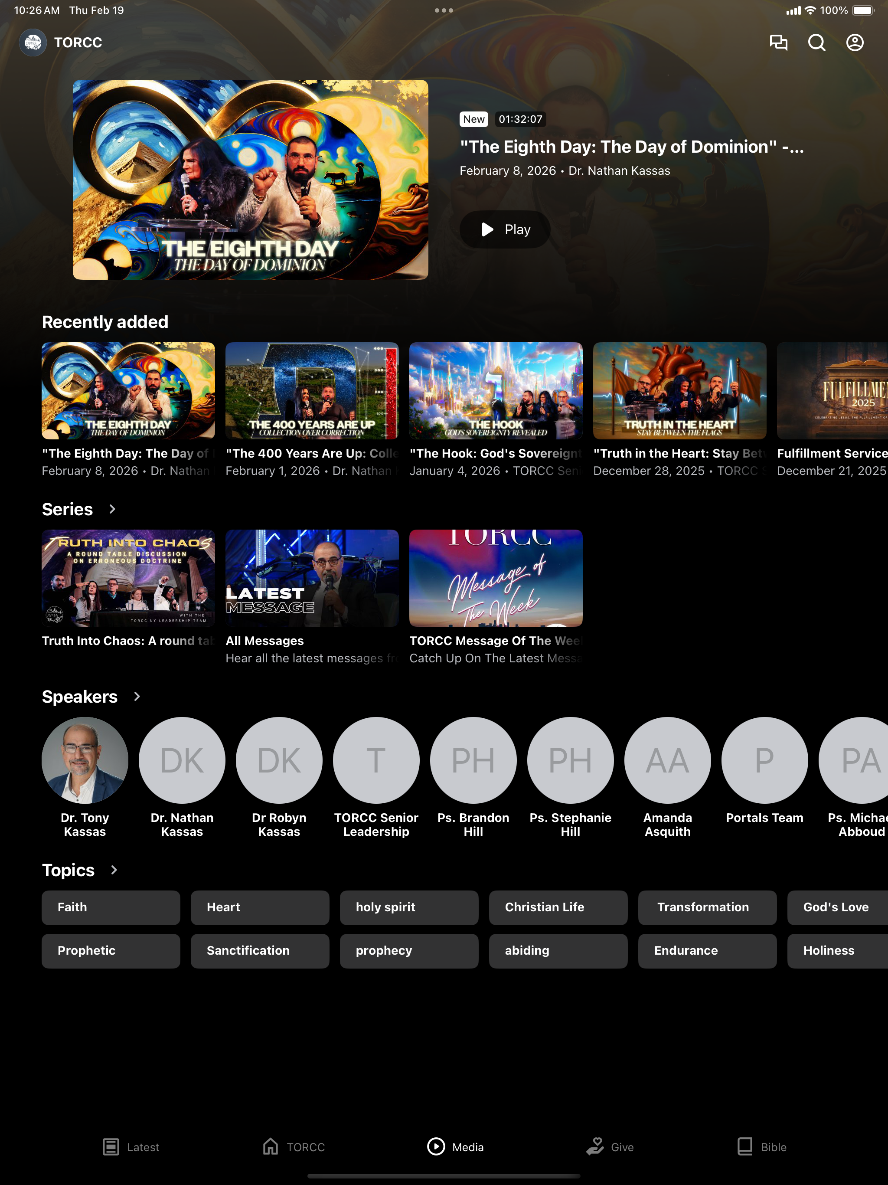Choose the abiding topic
Image resolution: width=888 pixels, height=1185 pixels.
[x=558, y=951]
